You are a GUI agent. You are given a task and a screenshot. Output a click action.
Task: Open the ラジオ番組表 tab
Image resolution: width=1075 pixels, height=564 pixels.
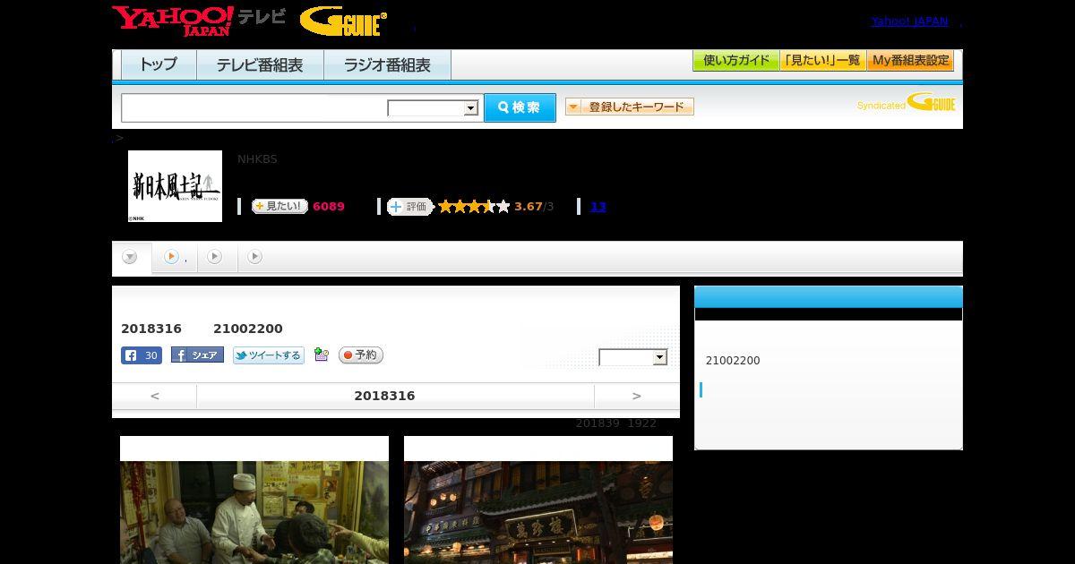point(387,64)
